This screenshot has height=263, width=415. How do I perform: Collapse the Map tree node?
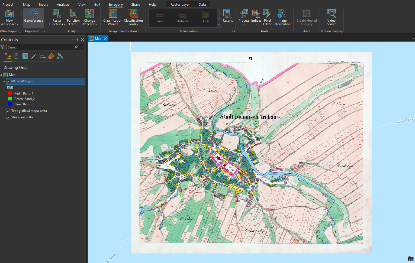coord(1,75)
